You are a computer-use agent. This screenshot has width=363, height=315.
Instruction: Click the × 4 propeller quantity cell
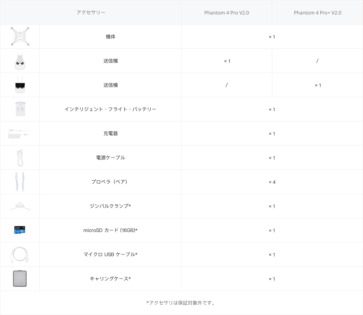[x=272, y=182]
